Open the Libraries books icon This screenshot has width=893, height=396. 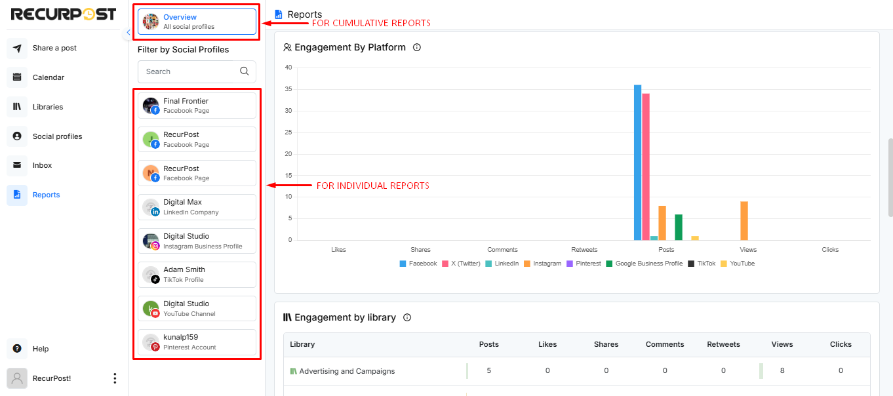(x=17, y=107)
